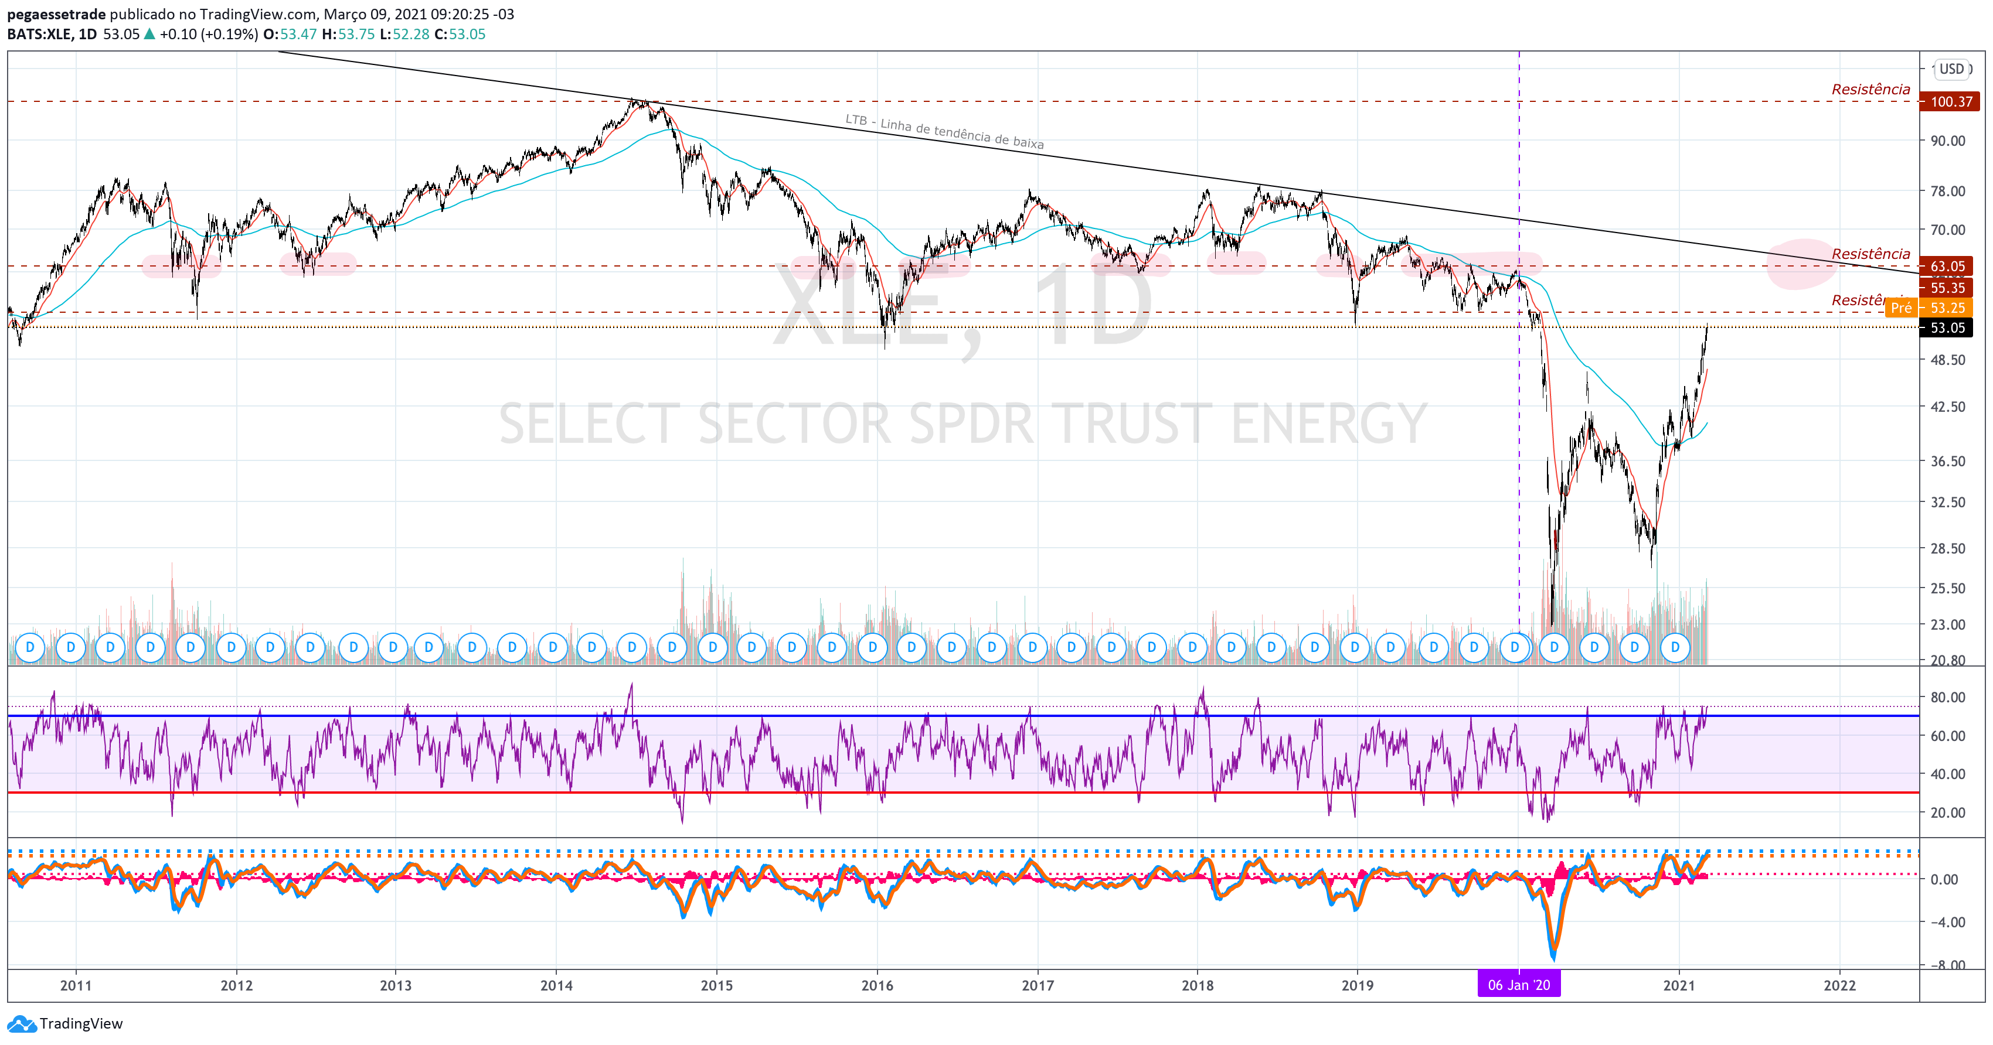Click the red 55.35 price label
The width and height of the screenshot is (1993, 1045).
1947,288
